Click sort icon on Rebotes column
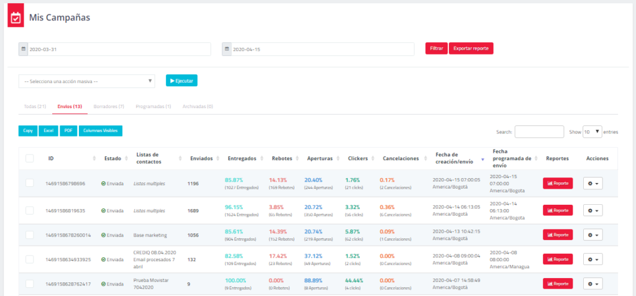The height and width of the screenshot is (296, 636). pos(296,159)
